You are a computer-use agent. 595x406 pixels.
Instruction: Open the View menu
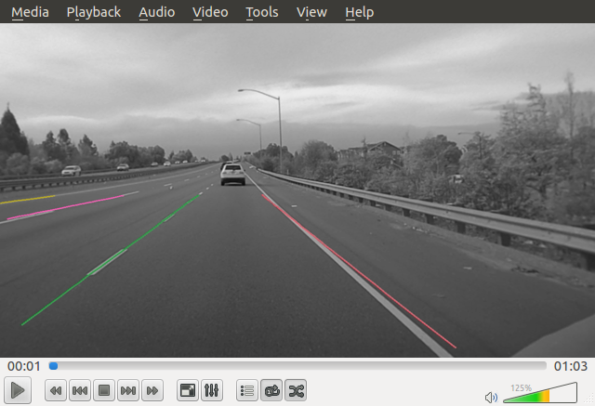311,12
